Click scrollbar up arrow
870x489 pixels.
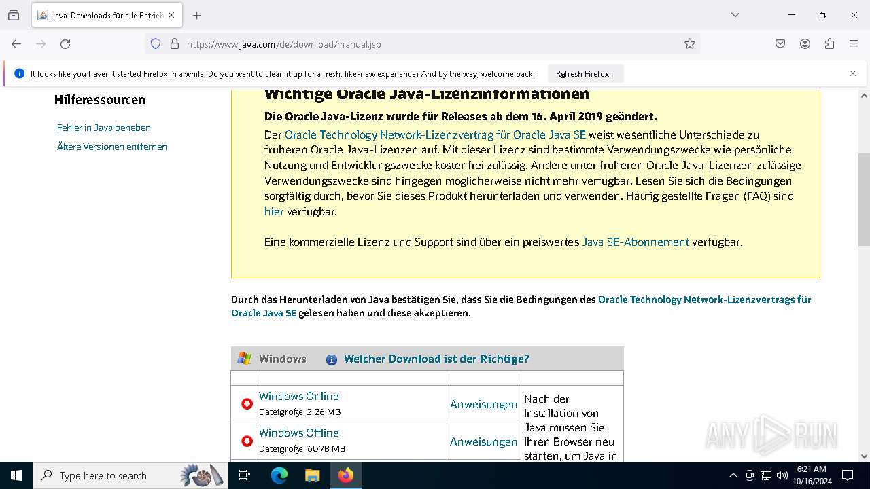[x=864, y=96]
